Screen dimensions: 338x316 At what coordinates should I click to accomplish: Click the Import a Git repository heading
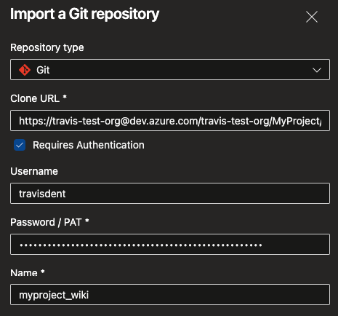[84, 14]
